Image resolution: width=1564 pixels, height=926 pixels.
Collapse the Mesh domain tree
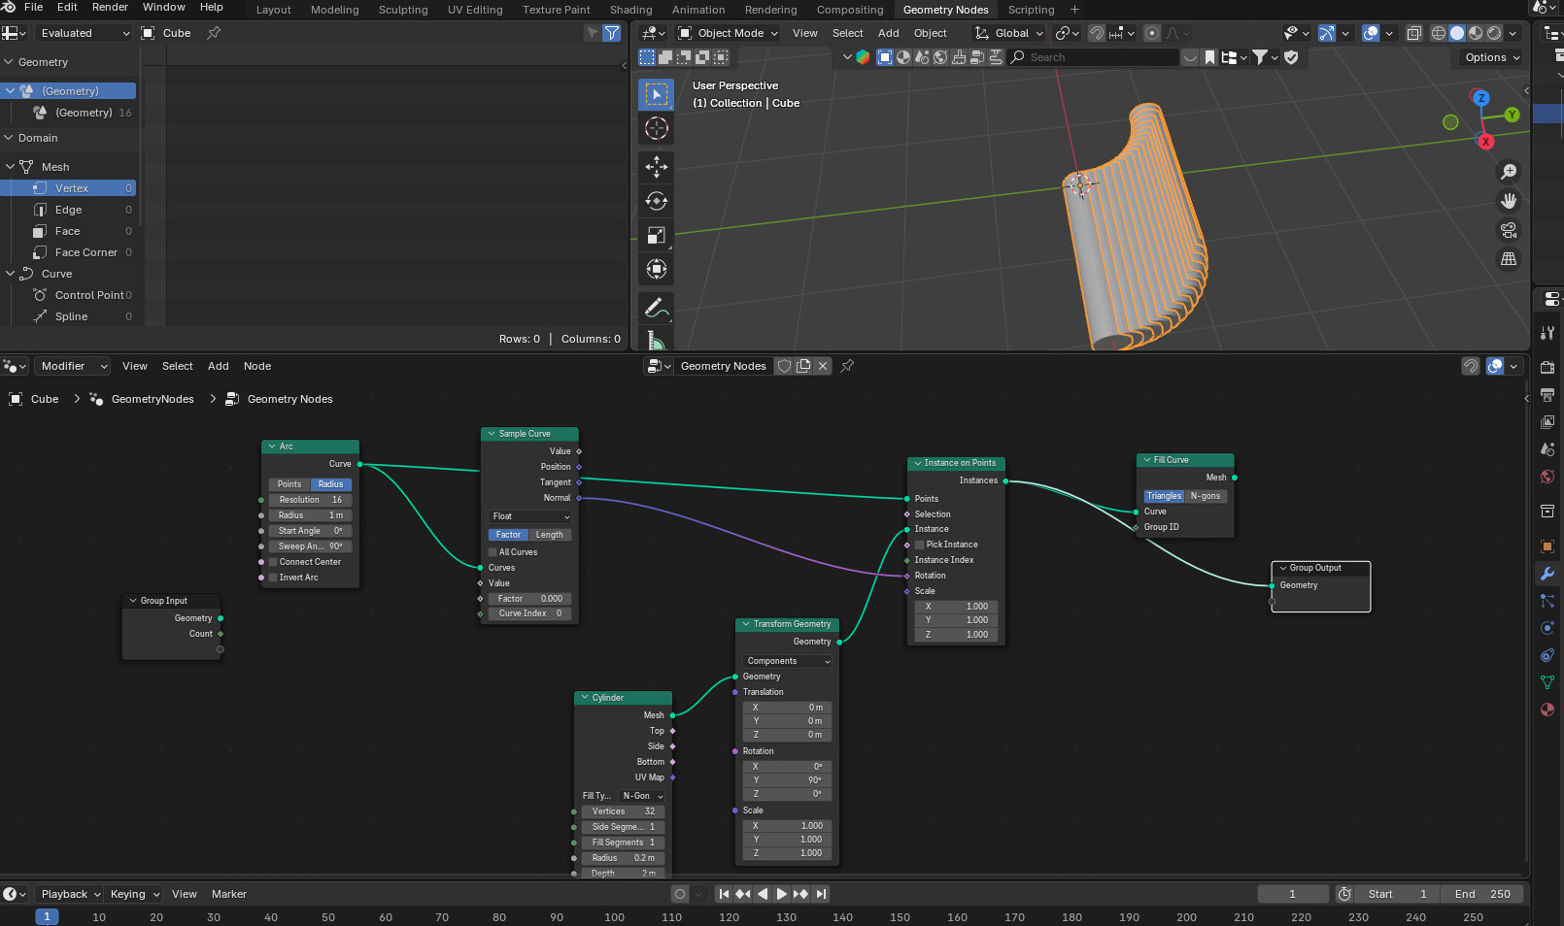click(x=11, y=167)
